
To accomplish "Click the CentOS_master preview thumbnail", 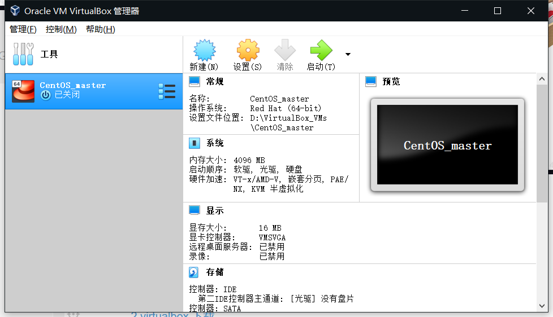I will pyautogui.click(x=447, y=144).
